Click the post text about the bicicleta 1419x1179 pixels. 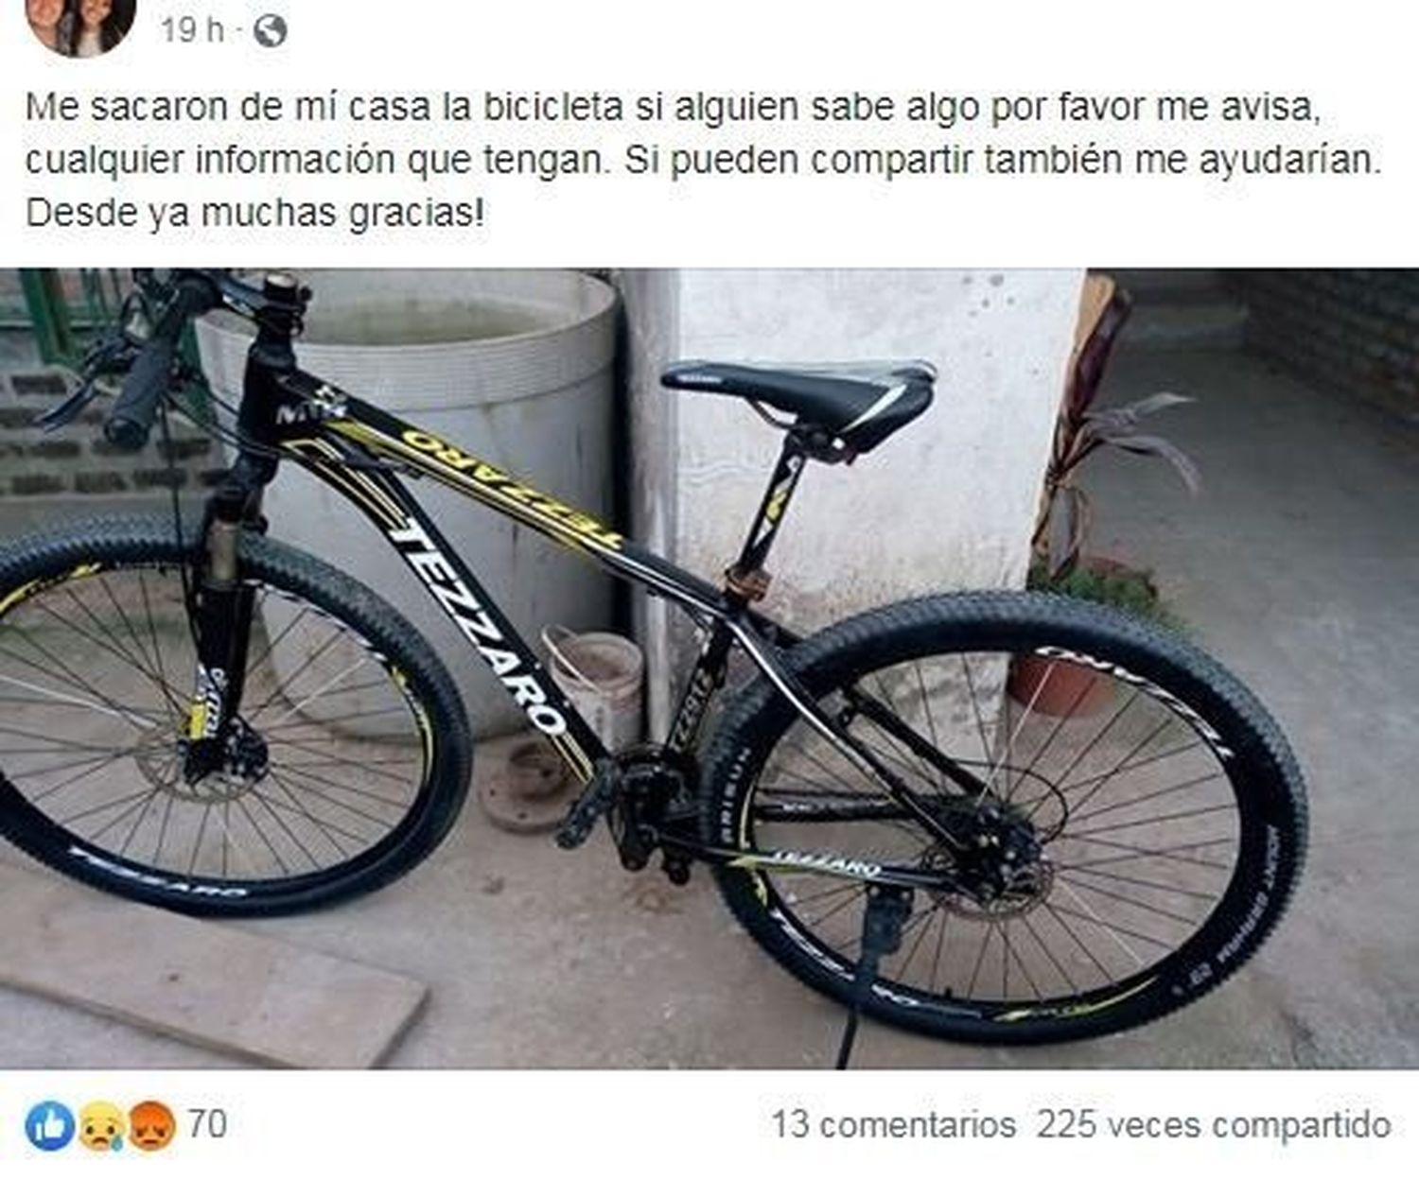tap(704, 160)
